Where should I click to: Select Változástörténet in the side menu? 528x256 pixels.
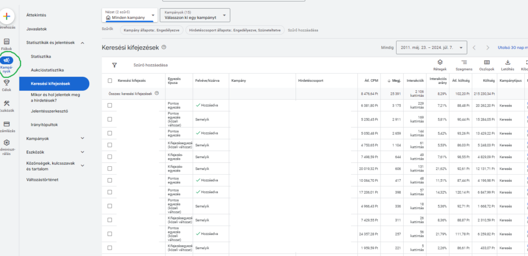[45, 180]
